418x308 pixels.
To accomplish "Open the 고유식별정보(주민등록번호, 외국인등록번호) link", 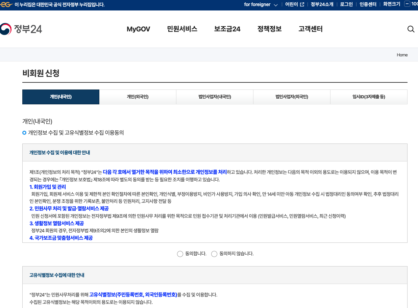I will [x=133, y=294].
